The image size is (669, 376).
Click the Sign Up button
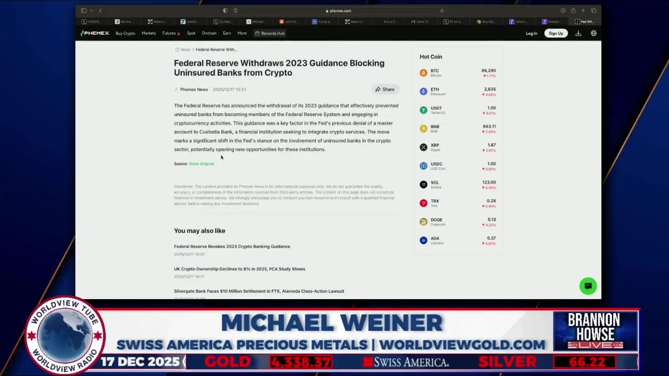[x=556, y=33]
